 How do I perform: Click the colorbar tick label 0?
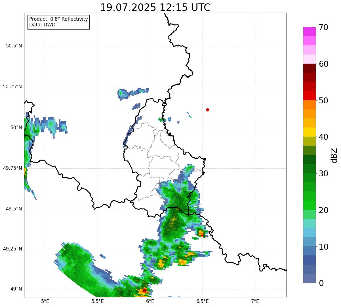pos(321,283)
